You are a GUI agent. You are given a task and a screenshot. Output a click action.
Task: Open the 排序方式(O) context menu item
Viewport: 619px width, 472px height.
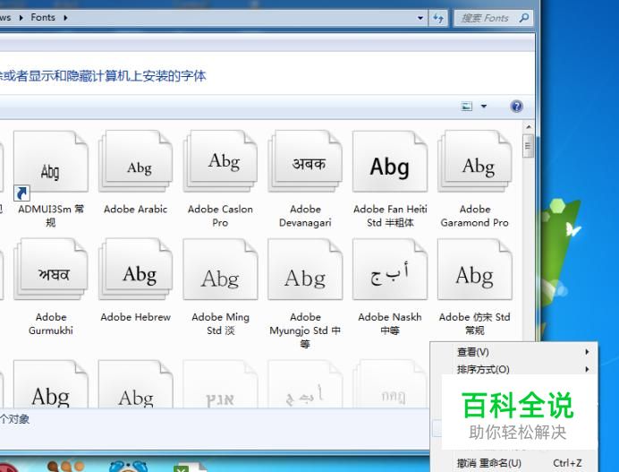514,369
